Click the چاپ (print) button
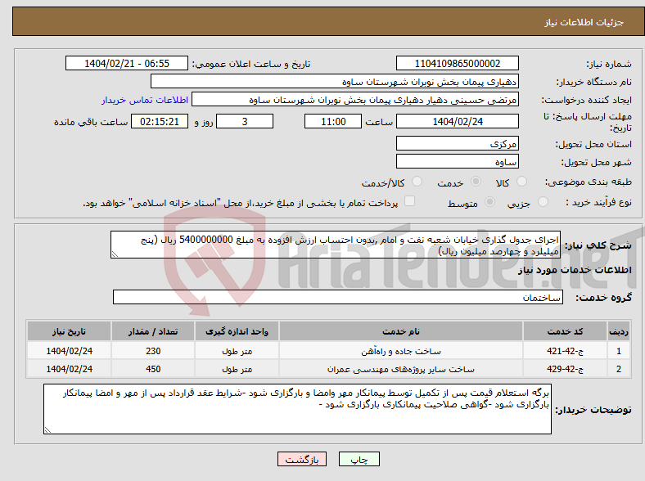The width and height of the screenshot is (645, 481). 359,459
